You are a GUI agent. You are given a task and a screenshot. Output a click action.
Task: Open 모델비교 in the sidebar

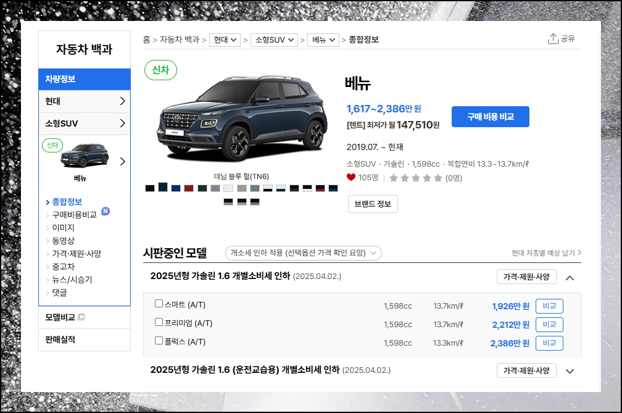point(60,317)
